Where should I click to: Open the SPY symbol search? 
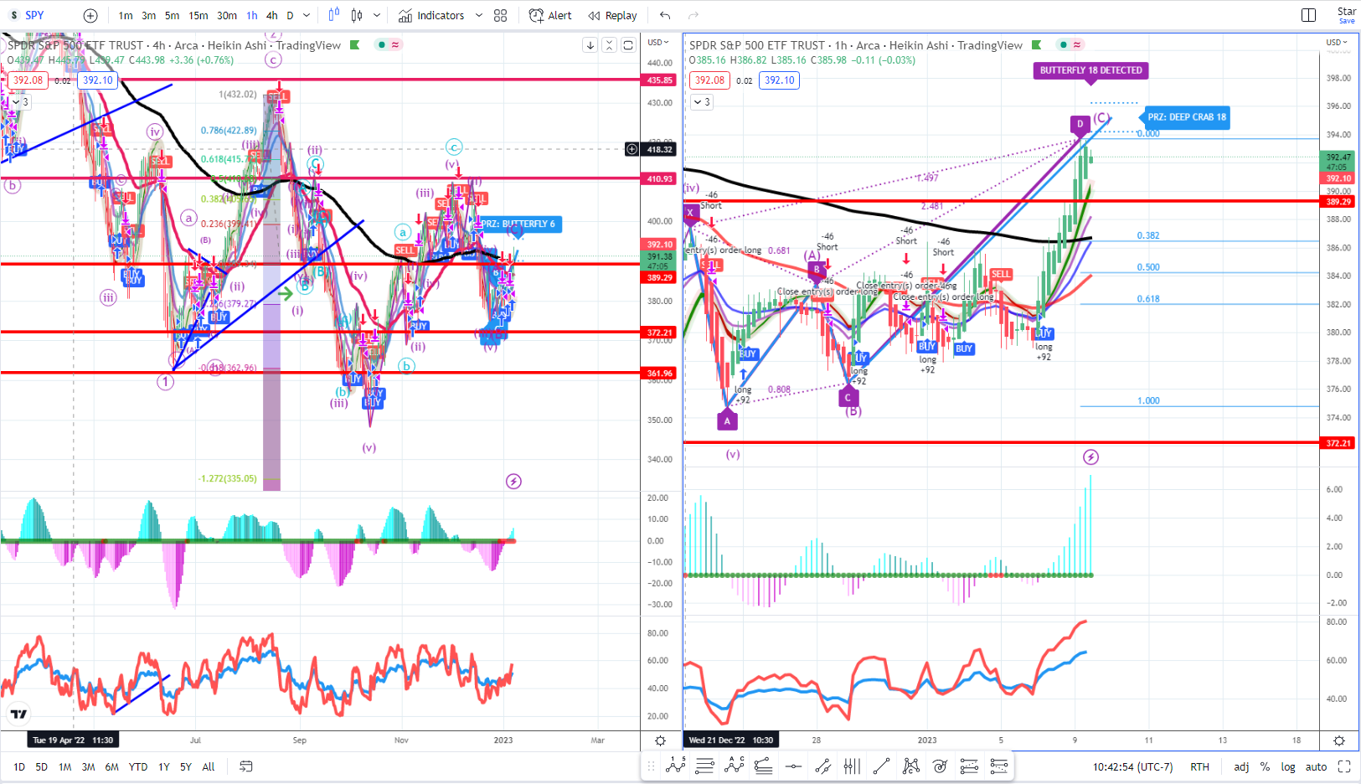pos(34,15)
